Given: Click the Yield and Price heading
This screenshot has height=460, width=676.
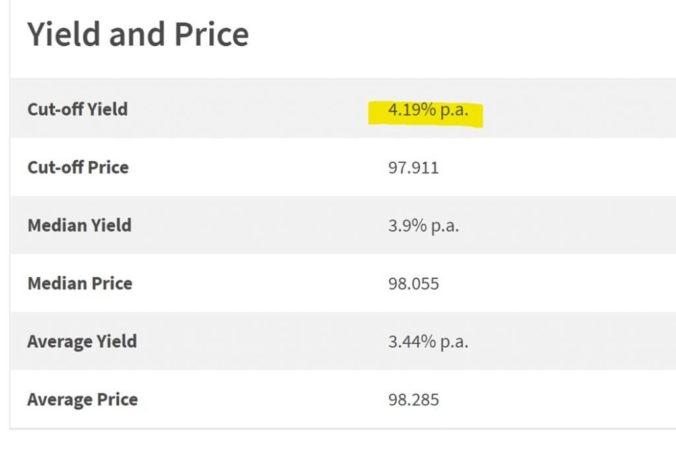Looking at the screenshot, I should (x=138, y=34).
